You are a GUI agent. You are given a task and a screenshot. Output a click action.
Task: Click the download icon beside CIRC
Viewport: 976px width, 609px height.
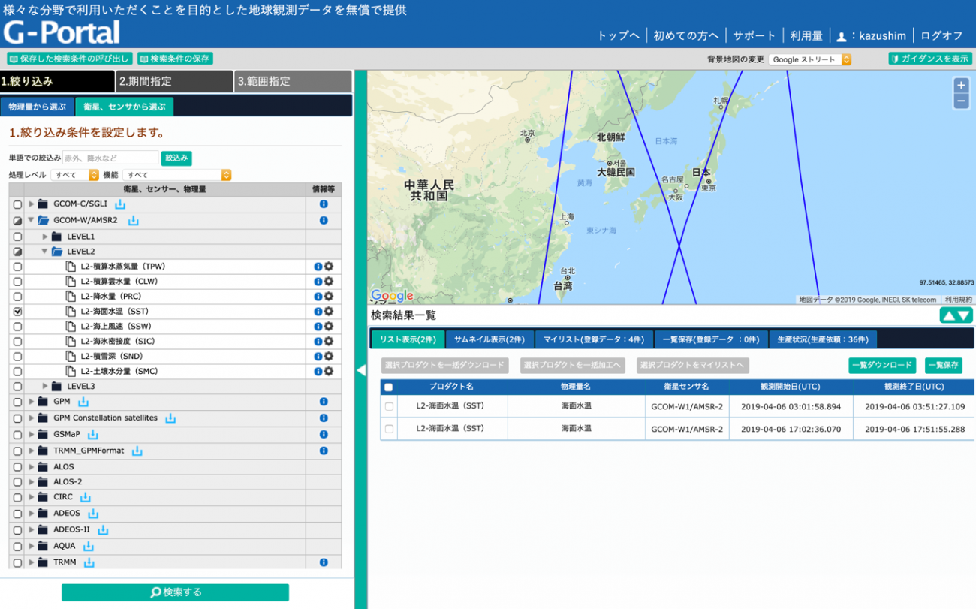click(x=86, y=498)
